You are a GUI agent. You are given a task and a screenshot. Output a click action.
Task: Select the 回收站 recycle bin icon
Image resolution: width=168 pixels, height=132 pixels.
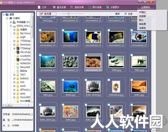[x=18, y=71]
